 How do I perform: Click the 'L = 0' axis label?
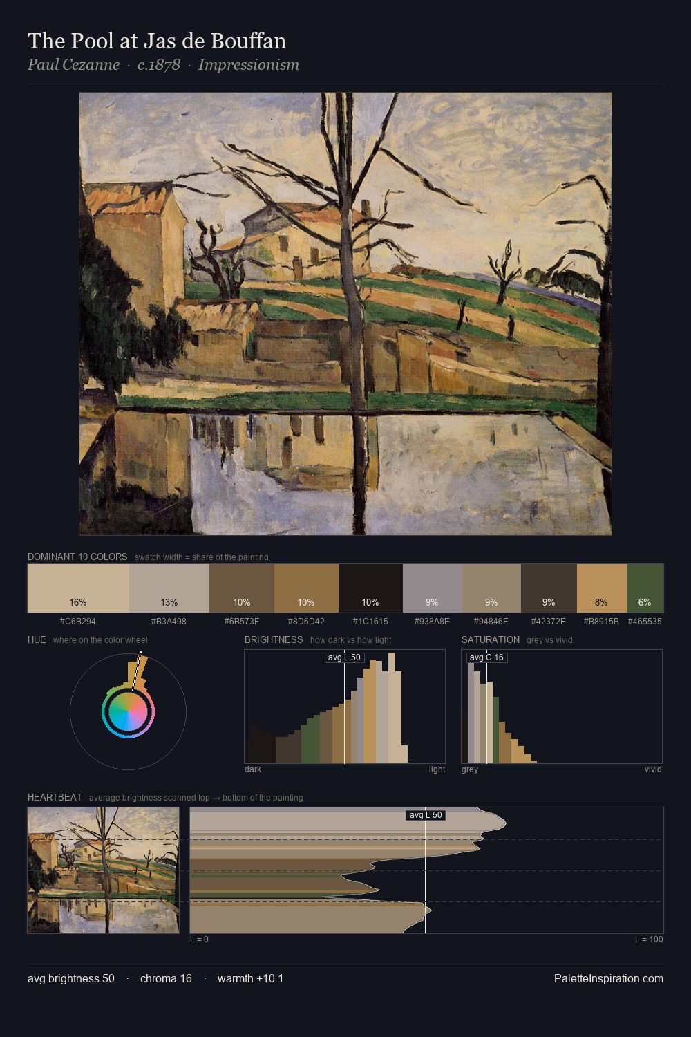point(199,940)
